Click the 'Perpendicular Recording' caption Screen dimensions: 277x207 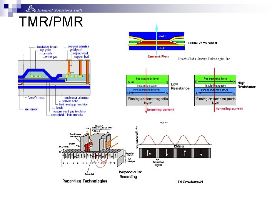click(130, 174)
